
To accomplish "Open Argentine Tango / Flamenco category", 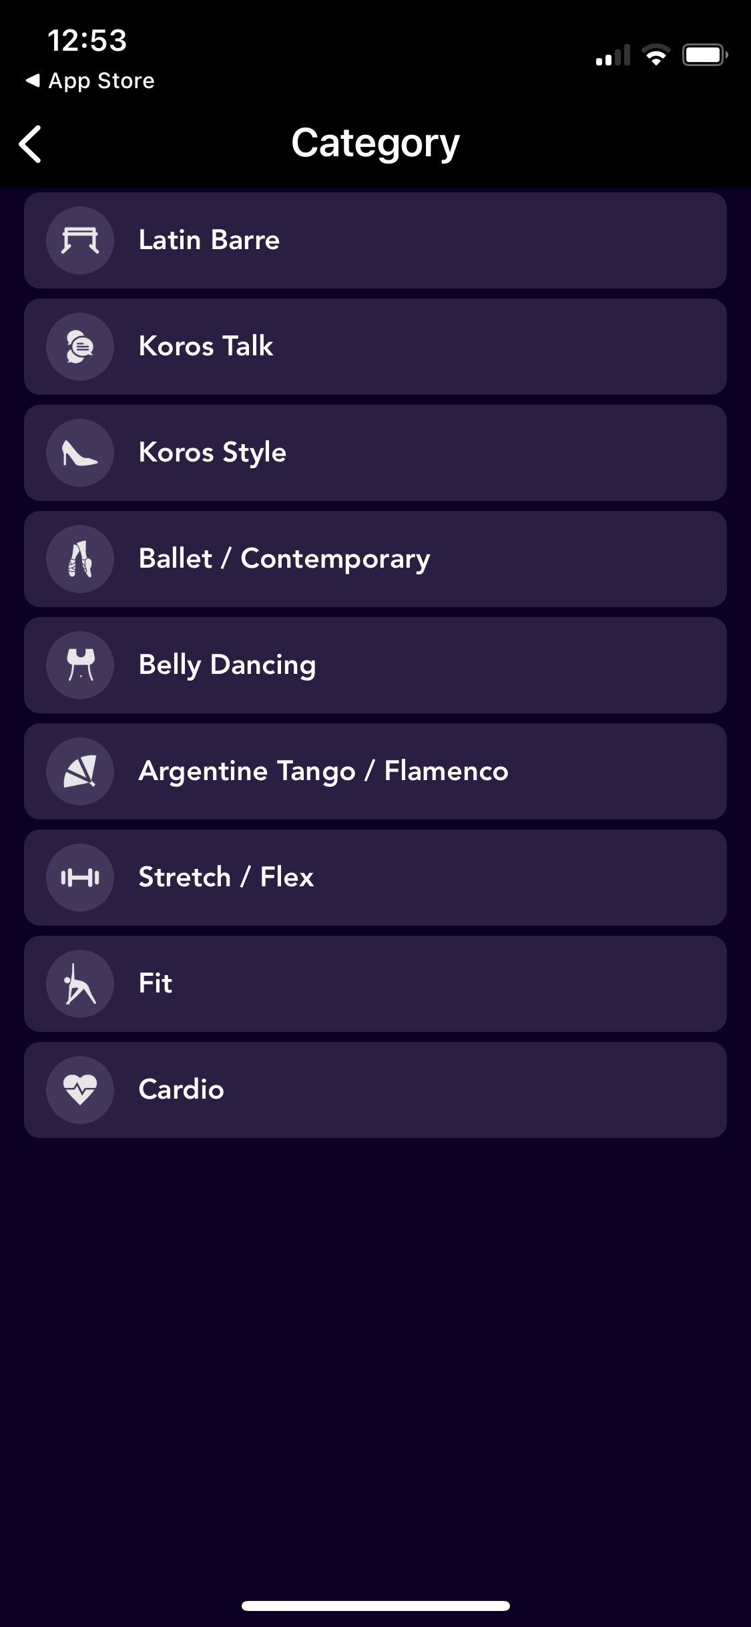I will [x=375, y=771].
